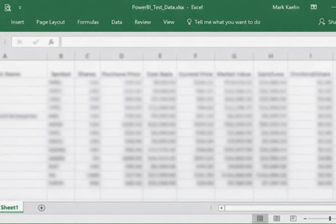The height and width of the screenshot is (224, 336).
Task: Add a new sheet with plus icon
Action: [42, 208]
